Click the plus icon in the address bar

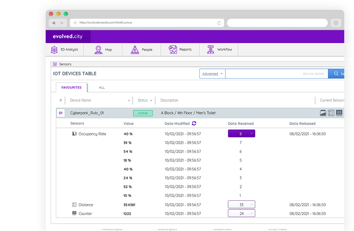click(75, 22)
